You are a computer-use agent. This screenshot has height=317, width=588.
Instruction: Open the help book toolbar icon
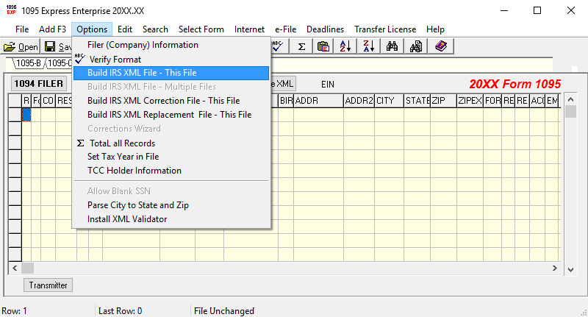tap(440, 46)
